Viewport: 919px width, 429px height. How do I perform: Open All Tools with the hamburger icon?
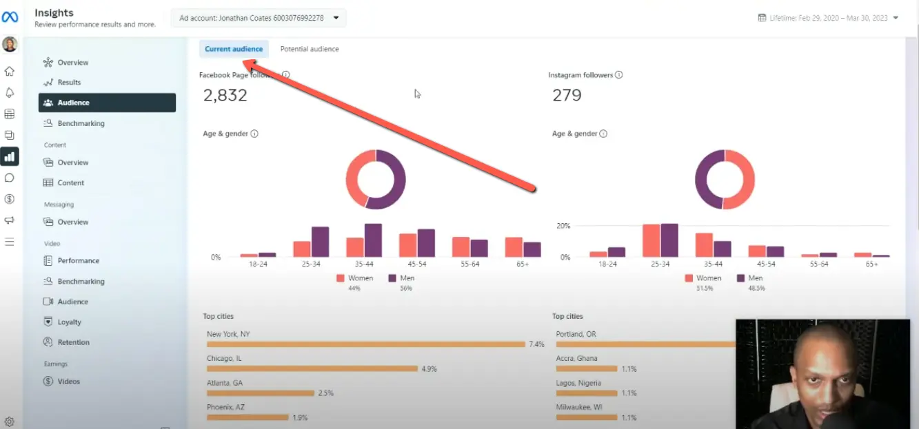click(10, 240)
